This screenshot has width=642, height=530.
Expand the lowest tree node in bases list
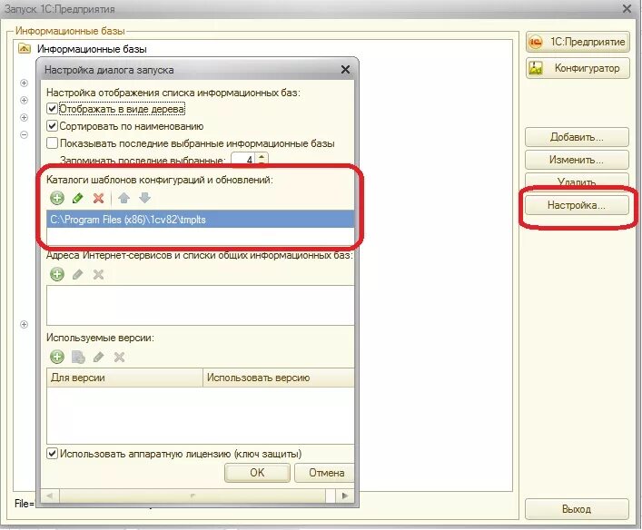tap(25, 325)
